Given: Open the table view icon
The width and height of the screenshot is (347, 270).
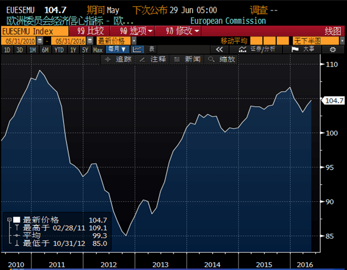Looking at the screenshot, I should point(151,50).
